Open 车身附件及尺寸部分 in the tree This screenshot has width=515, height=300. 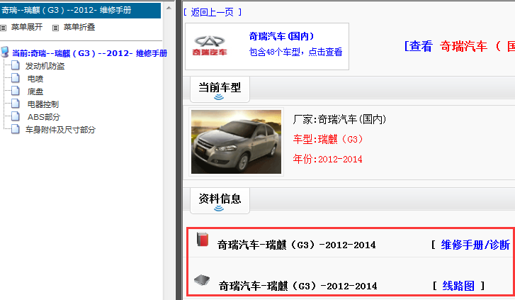click(60, 130)
